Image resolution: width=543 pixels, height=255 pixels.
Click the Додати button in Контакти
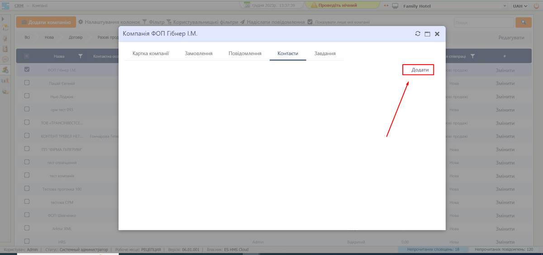418,70
